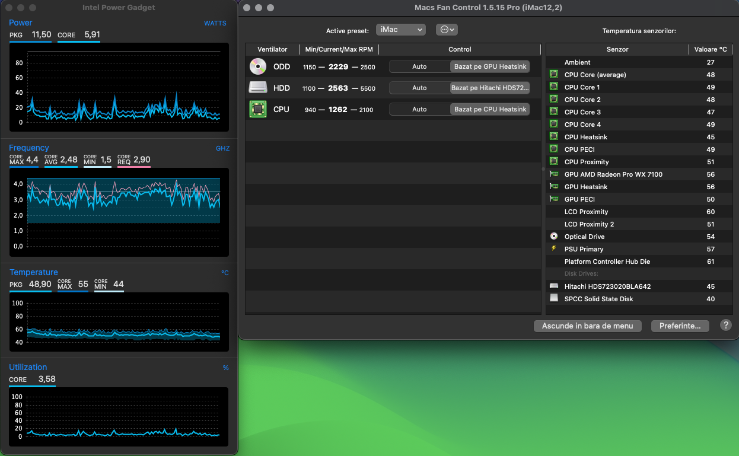Click the PSU Primary lightning bolt icon
This screenshot has width=739, height=456.
554,249
